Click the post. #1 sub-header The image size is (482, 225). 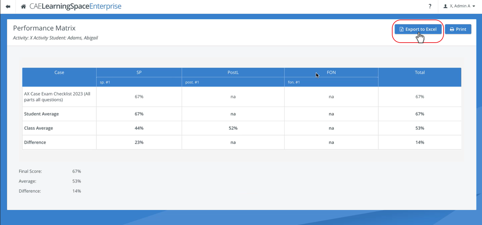(x=192, y=82)
